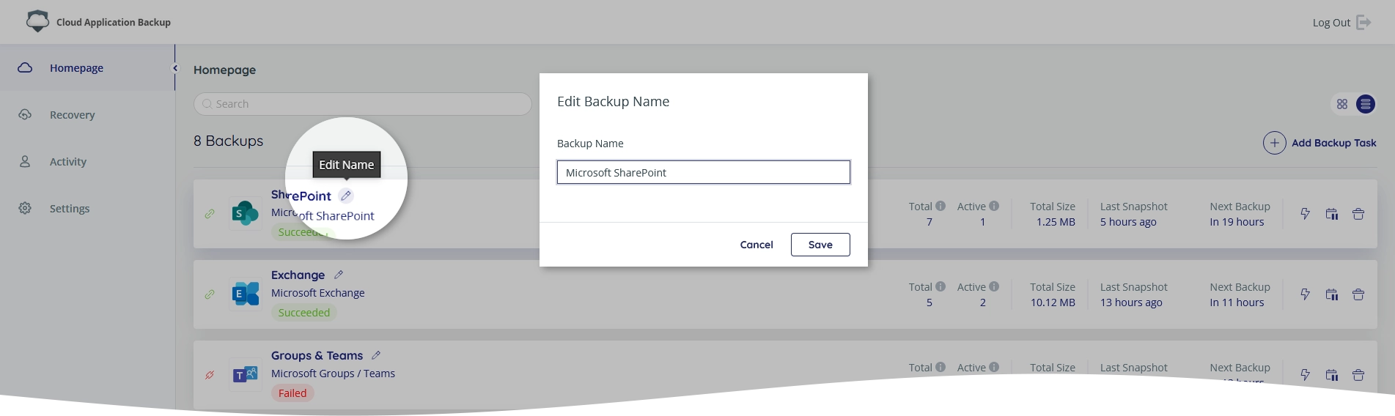Click the SharePoint green link status icon
Image resolution: width=1395 pixels, height=416 pixels.
coord(210,214)
